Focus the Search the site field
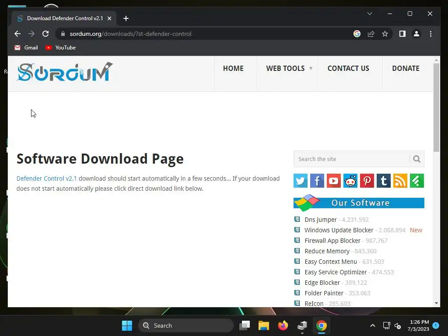The width and height of the screenshot is (448, 336). 351,159
